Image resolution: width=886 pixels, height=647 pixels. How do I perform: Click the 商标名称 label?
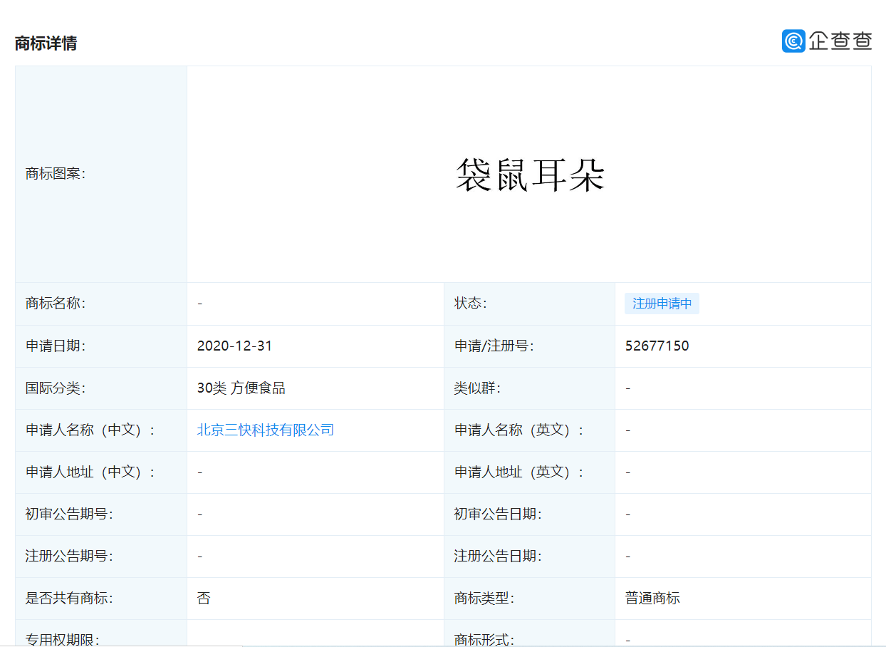coord(56,304)
